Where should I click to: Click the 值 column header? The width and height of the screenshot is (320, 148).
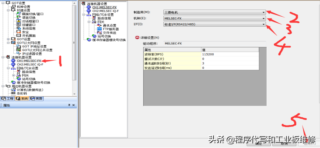pyautogui.click(x=230, y=50)
